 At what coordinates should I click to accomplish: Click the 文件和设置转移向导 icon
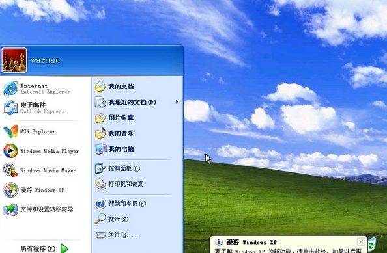click(10, 209)
